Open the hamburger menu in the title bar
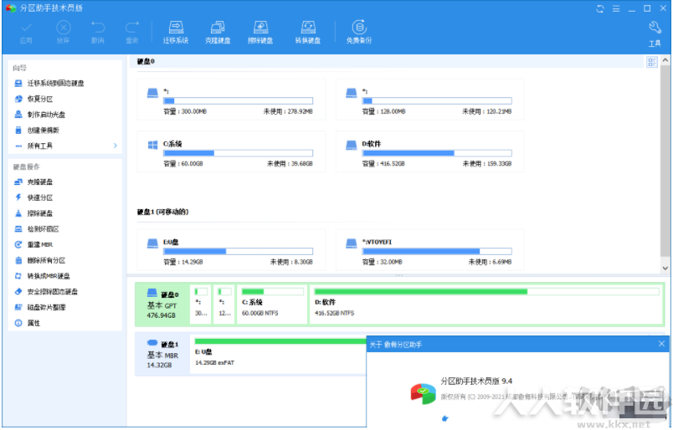Screen dimensions: 673x430 tap(616, 8)
